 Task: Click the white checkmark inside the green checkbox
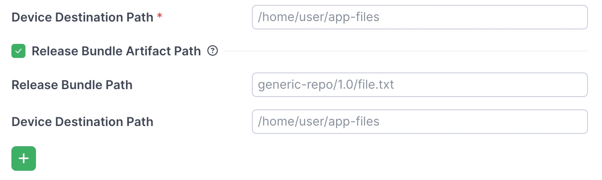click(x=18, y=51)
